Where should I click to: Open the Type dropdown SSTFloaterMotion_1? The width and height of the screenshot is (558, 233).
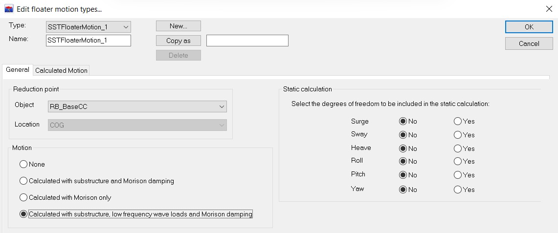[x=89, y=27]
